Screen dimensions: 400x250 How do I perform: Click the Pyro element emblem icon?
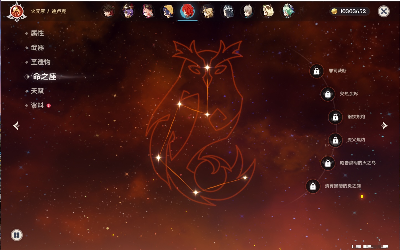point(17,12)
